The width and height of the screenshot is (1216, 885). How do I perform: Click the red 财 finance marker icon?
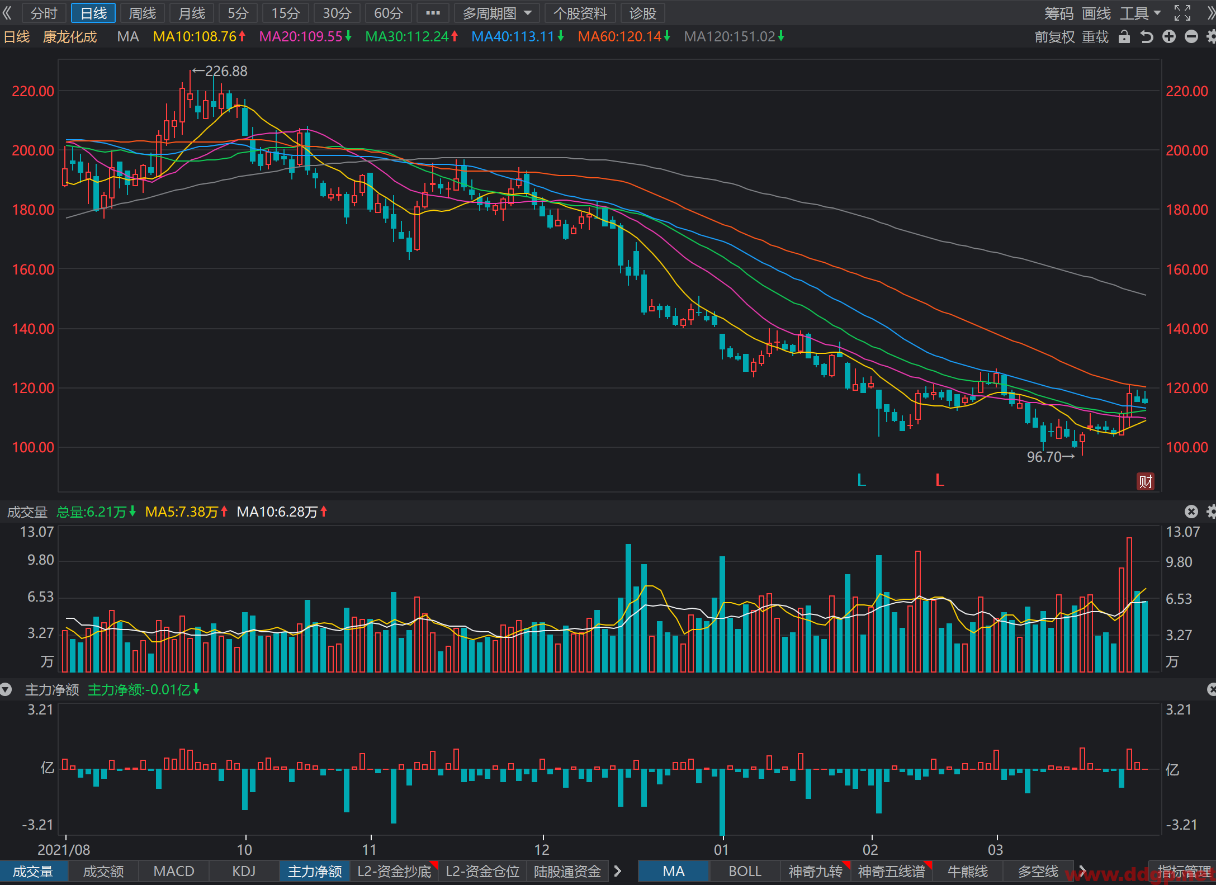point(1146,481)
